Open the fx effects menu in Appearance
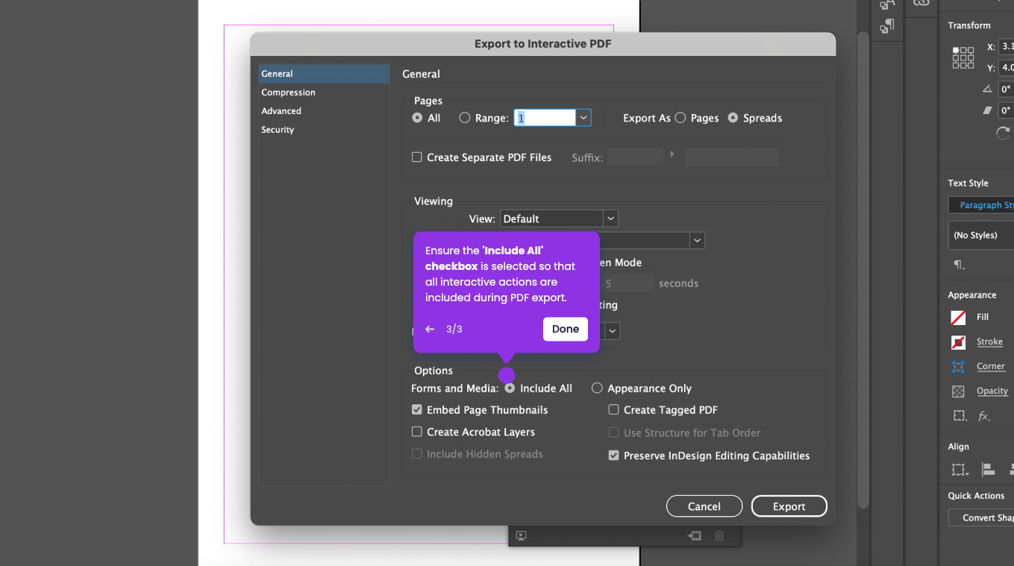 coord(985,416)
